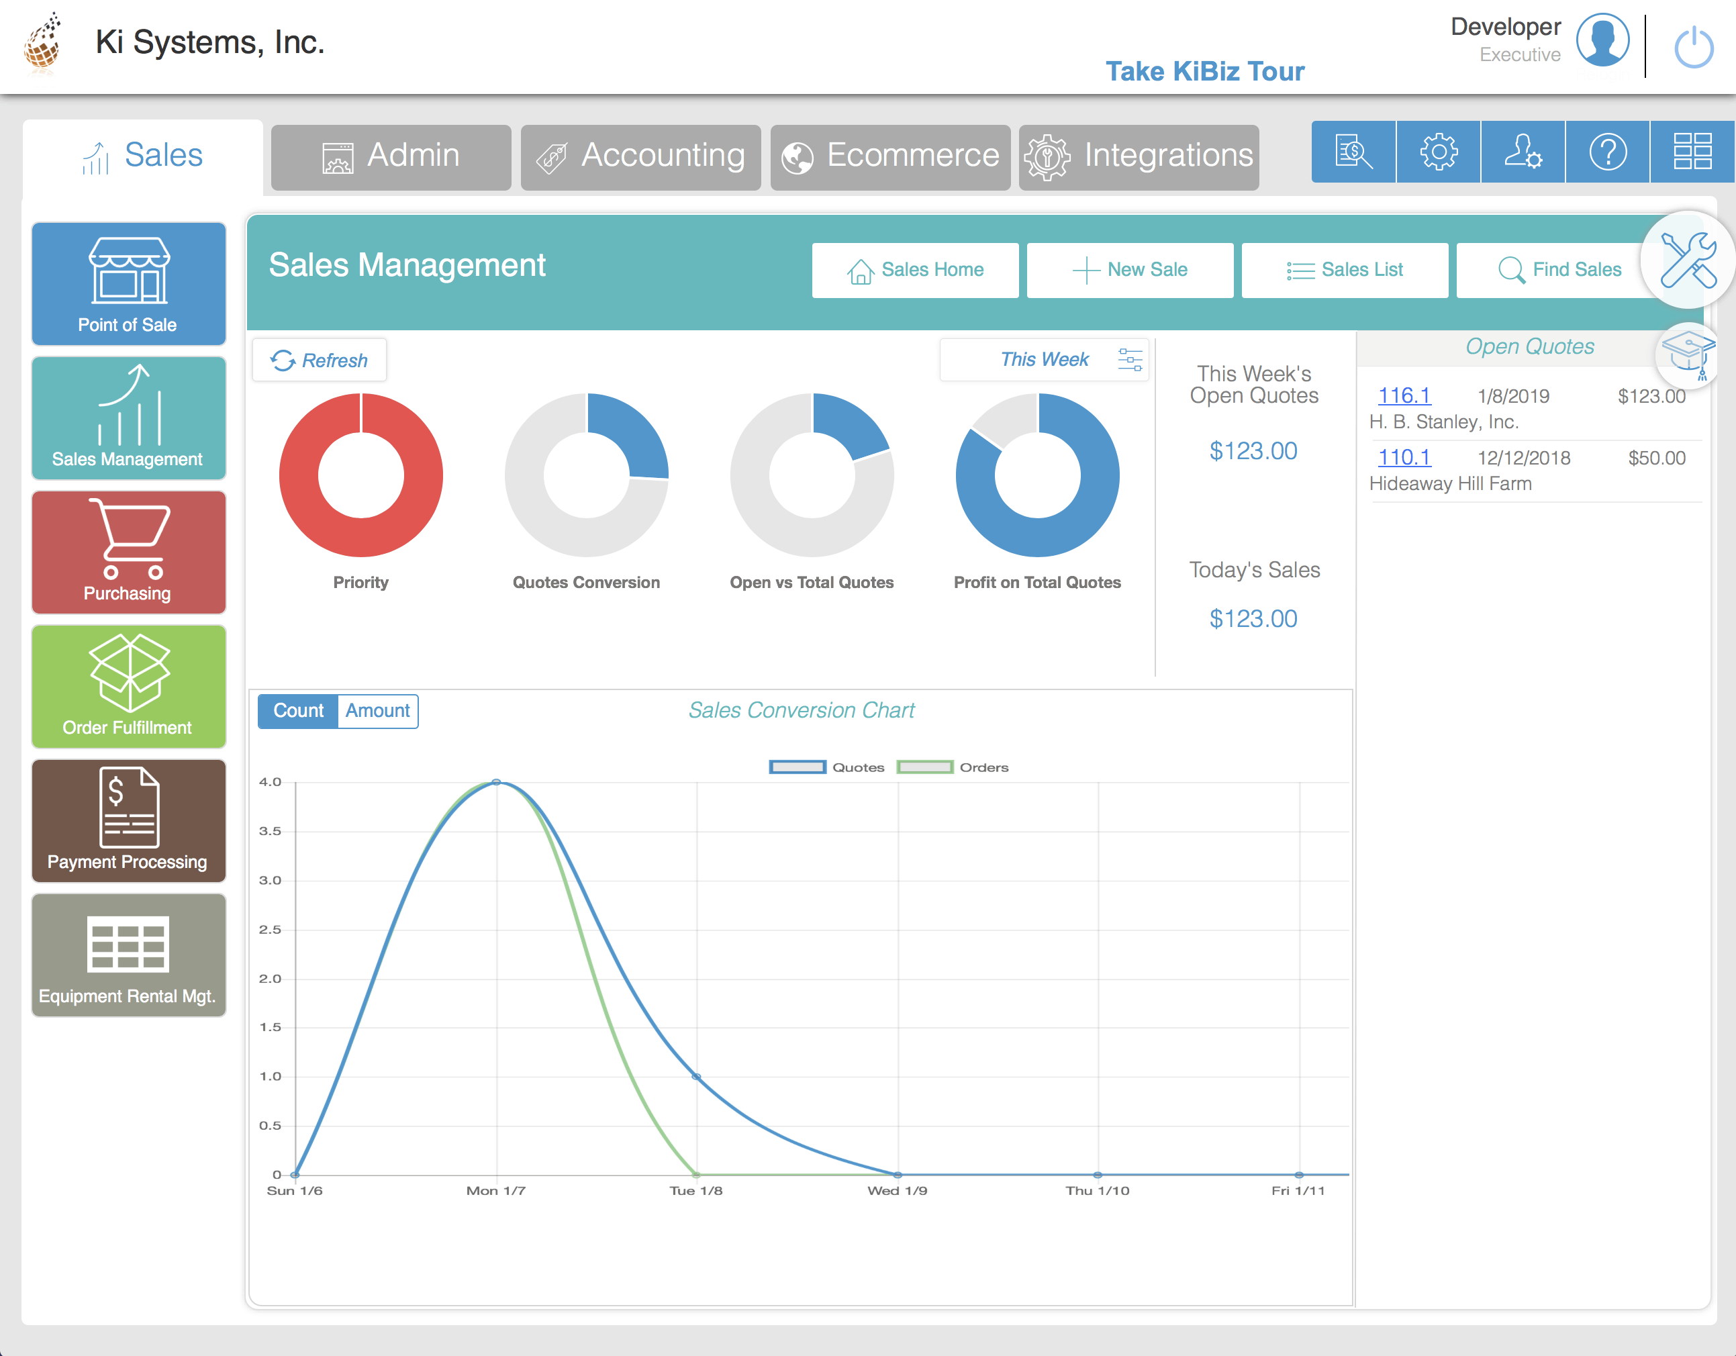Screen dimensions: 1736x1356
Task: Open settings with the gear icon
Action: pyautogui.click(x=1439, y=152)
